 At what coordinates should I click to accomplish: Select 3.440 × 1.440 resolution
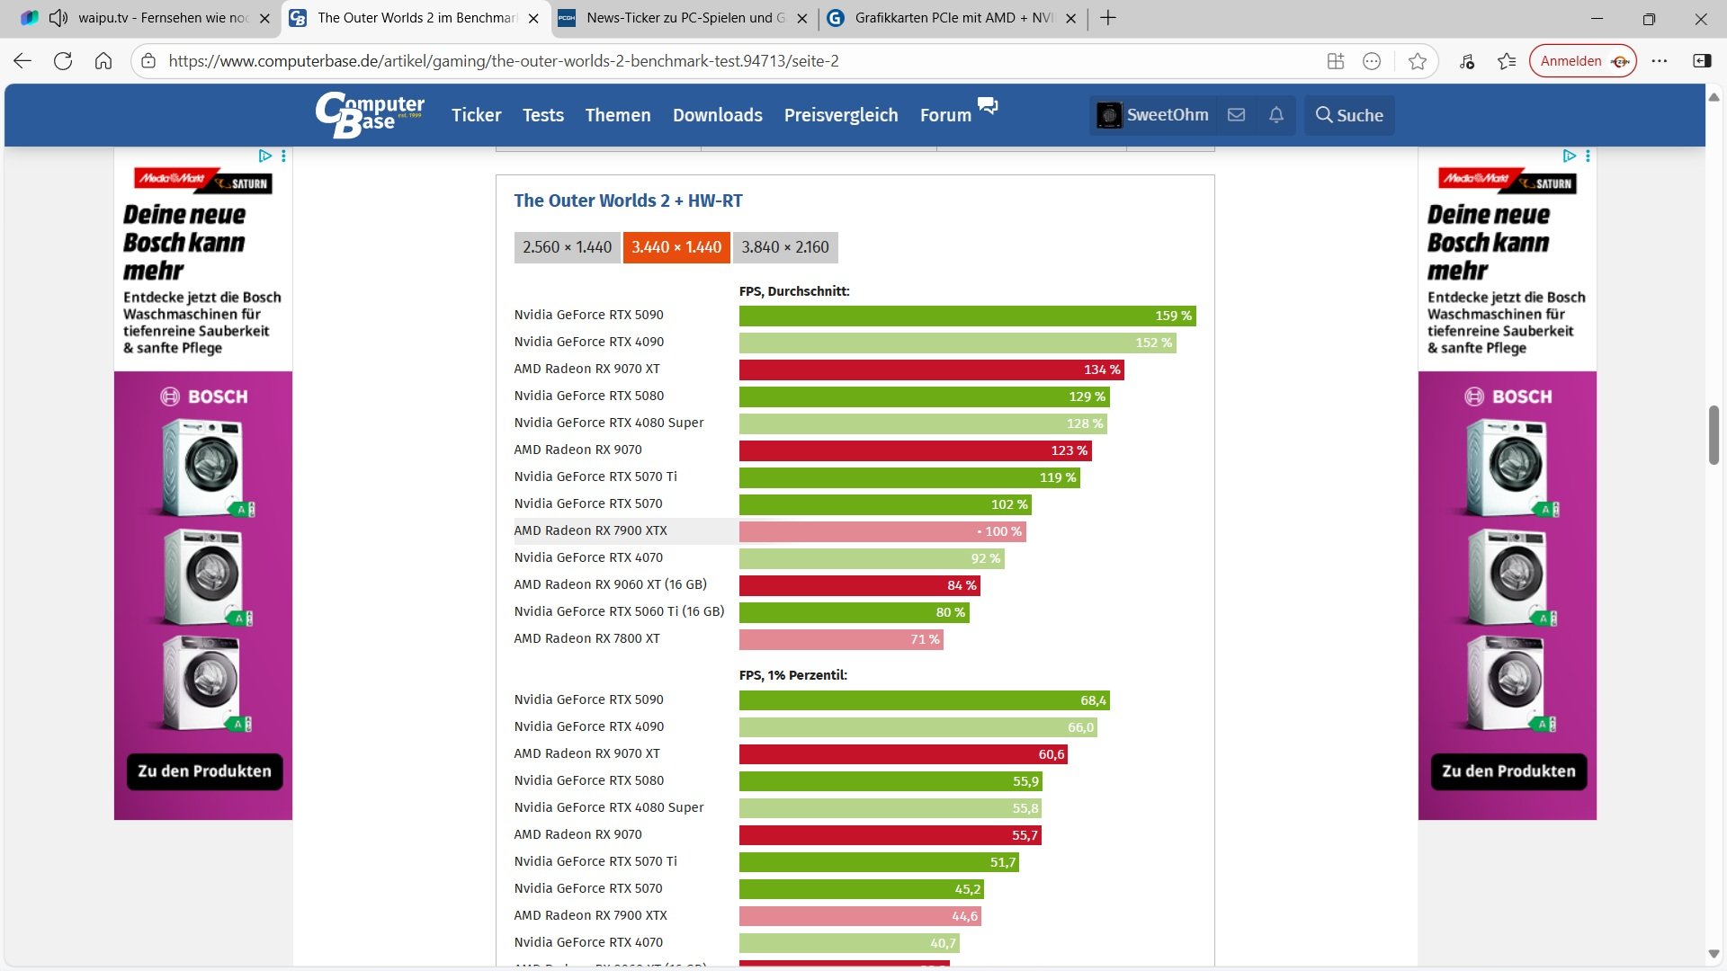676,247
